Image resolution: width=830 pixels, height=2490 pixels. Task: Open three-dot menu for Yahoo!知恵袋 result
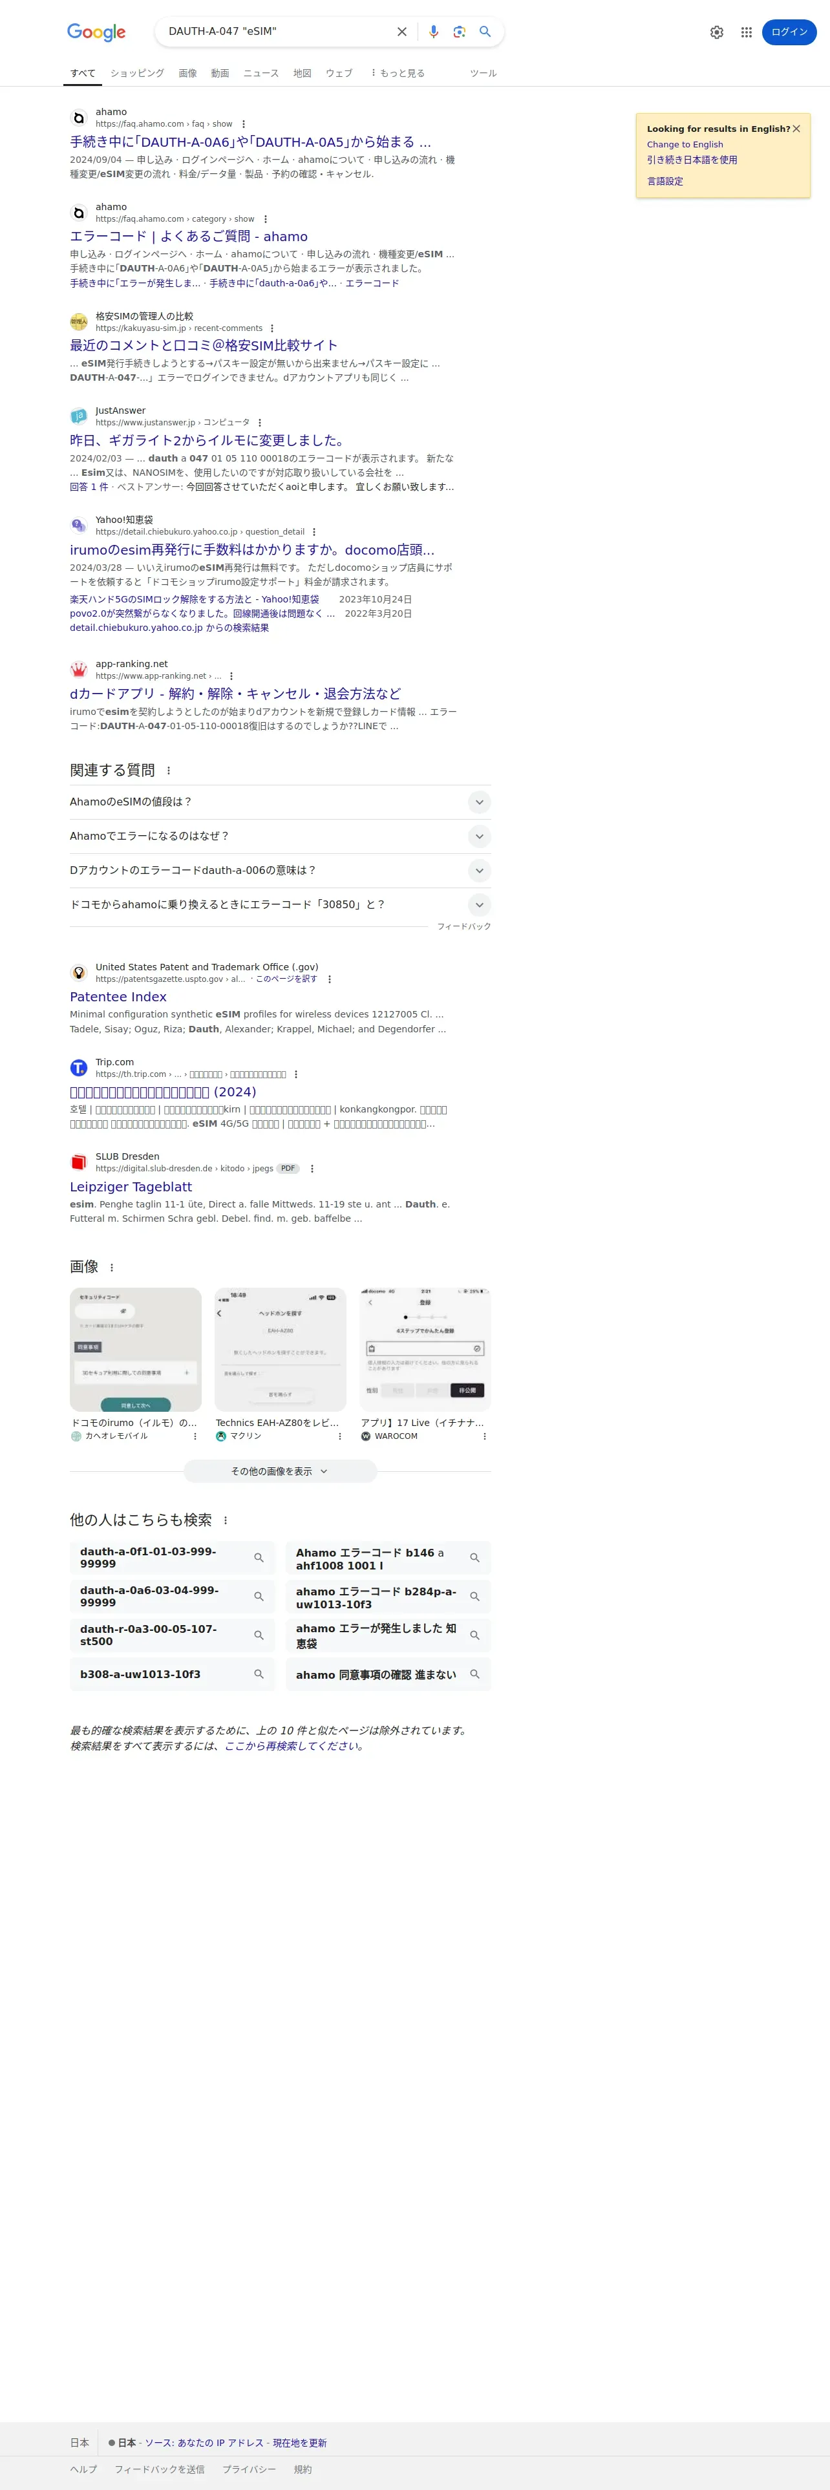pyautogui.click(x=314, y=531)
